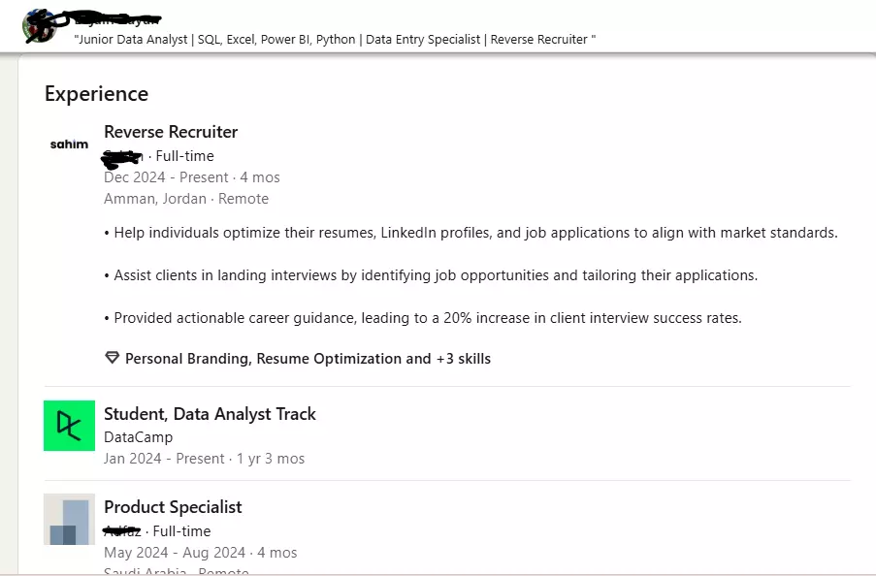Open the profile avatar photo in the header
Screen dimensions: 876x576
tap(39, 26)
